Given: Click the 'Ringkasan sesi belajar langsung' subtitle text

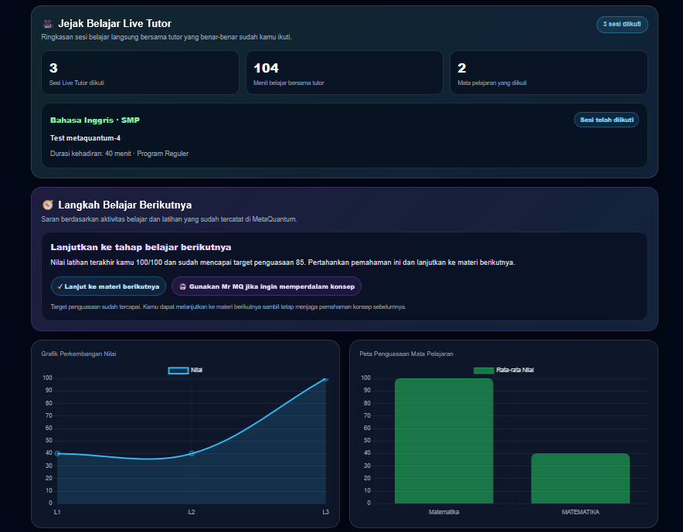Looking at the screenshot, I should coord(166,37).
